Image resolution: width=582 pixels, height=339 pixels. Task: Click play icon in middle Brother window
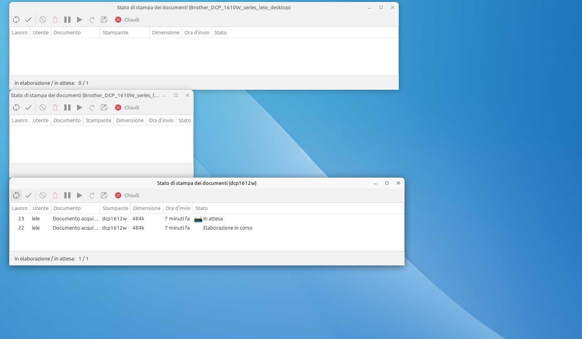(x=80, y=107)
